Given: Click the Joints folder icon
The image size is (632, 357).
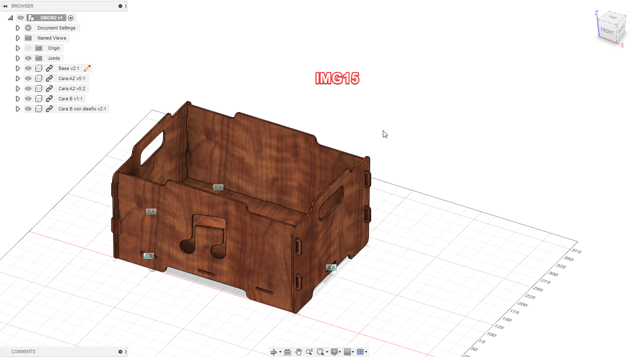Looking at the screenshot, I should [39, 58].
